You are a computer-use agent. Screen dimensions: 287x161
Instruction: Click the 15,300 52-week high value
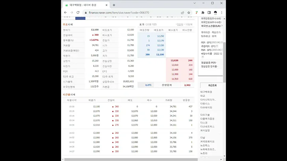click(95, 76)
